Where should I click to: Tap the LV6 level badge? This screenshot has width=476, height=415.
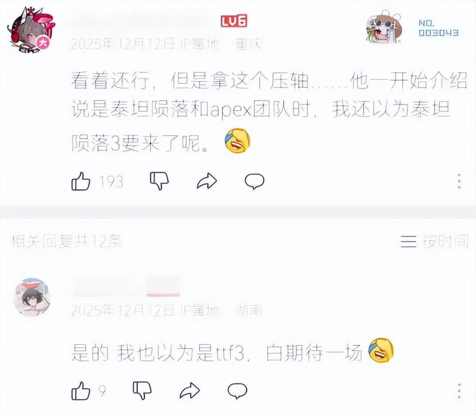(234, 21)
